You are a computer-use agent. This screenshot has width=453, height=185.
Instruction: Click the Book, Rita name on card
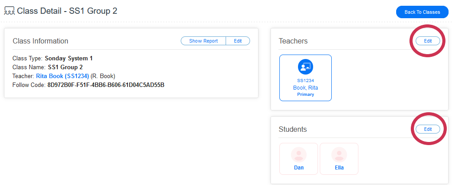[x=305, y=87]
